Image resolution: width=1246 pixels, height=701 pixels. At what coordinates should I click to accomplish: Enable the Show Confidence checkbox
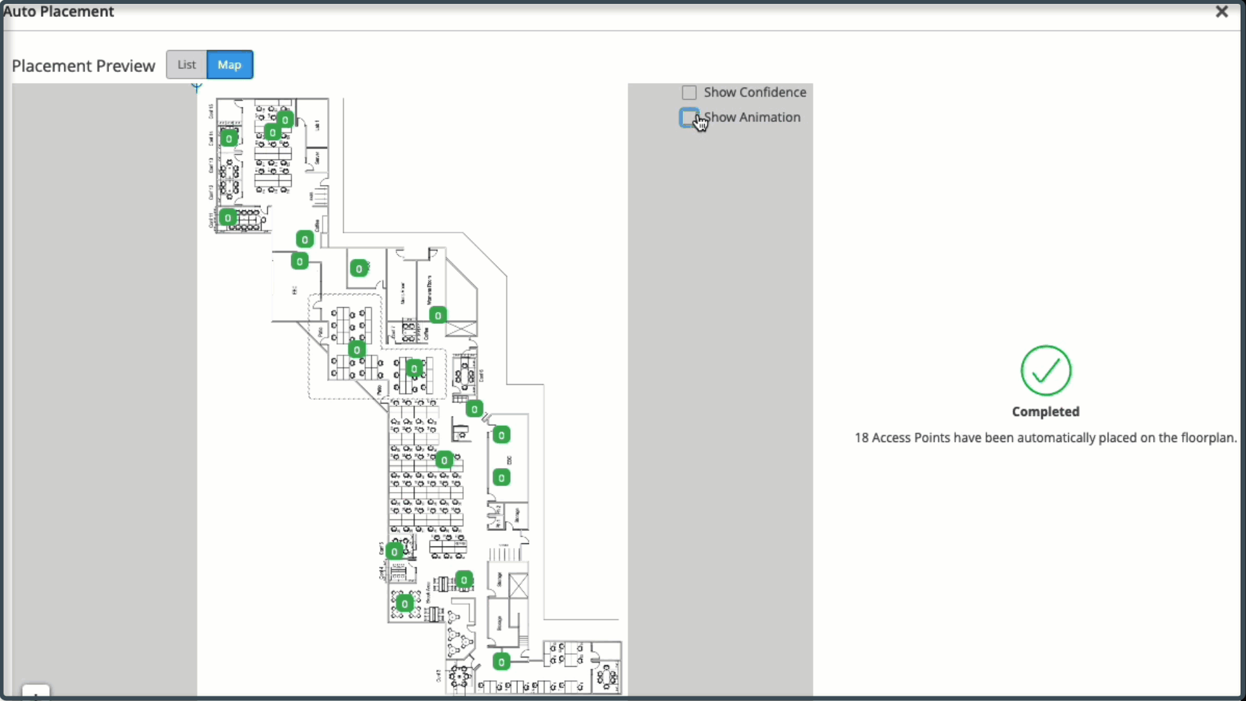click(x=689, y=93)
